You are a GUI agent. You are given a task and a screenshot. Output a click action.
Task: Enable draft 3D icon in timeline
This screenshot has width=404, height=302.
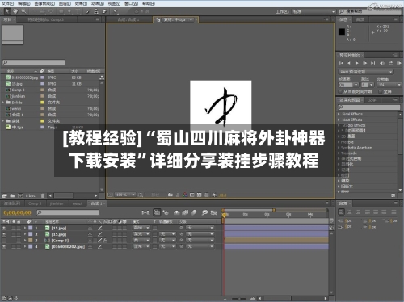click(166, 212)
